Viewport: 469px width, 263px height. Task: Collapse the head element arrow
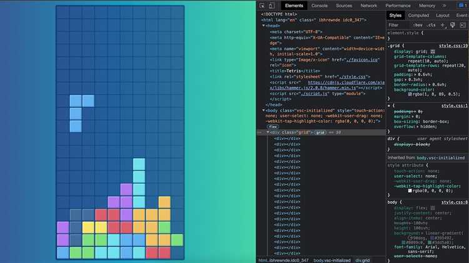tap(263, 26)
